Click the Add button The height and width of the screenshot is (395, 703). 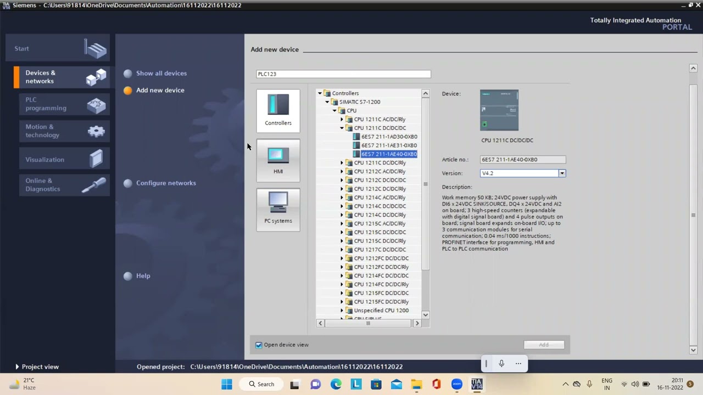(543, 345)
